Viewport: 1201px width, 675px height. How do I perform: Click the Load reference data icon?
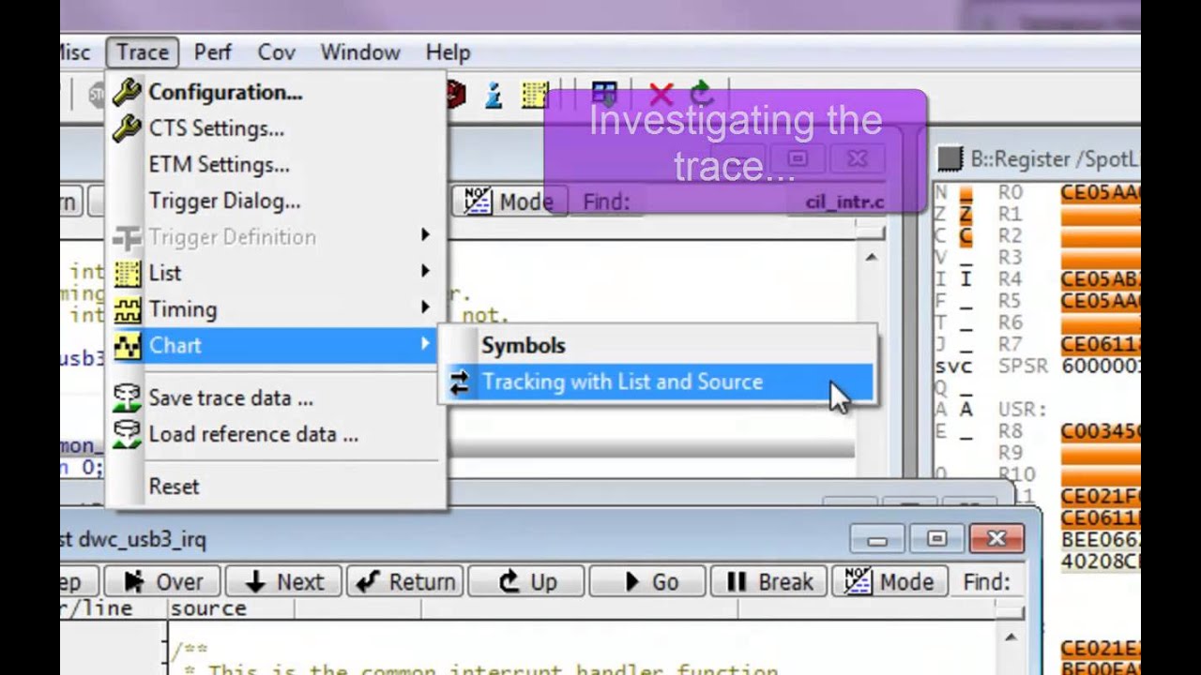point(127,434)
